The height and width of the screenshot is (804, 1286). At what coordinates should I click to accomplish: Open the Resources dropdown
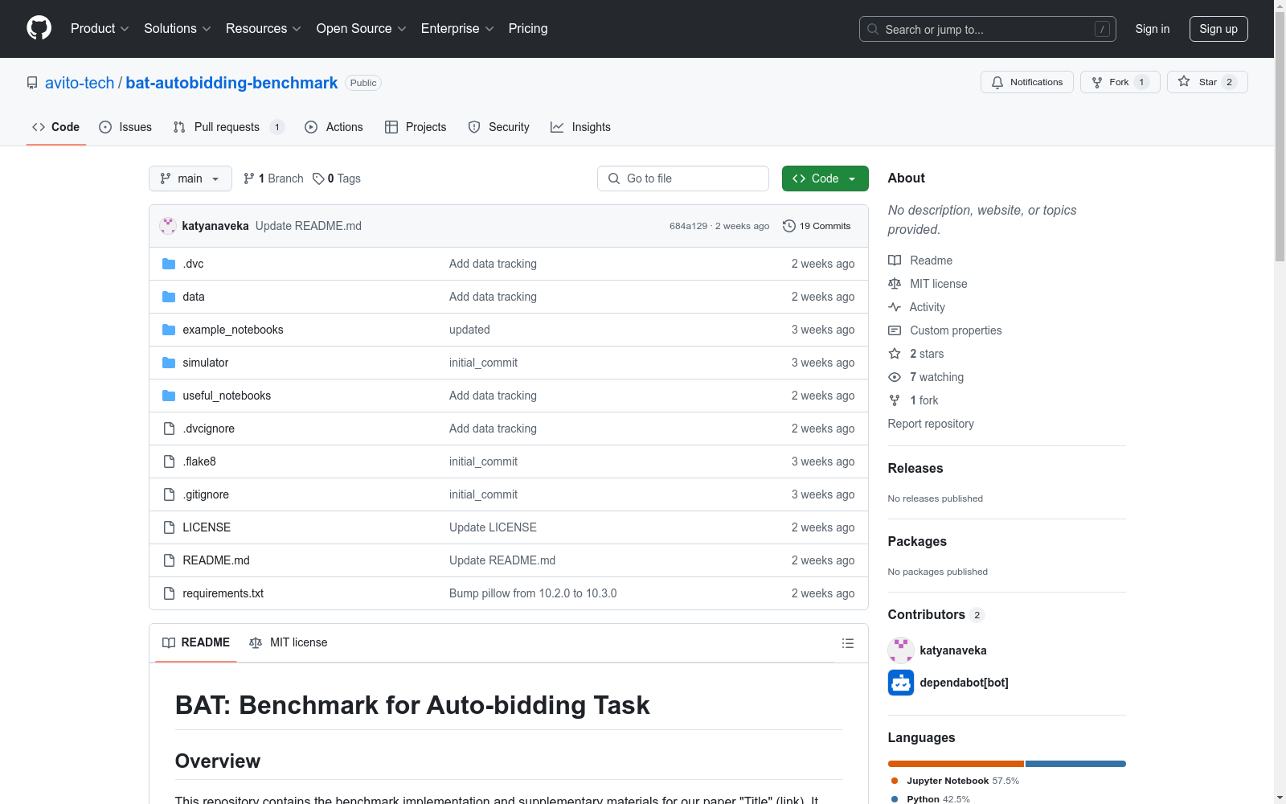tap(264, 29)
